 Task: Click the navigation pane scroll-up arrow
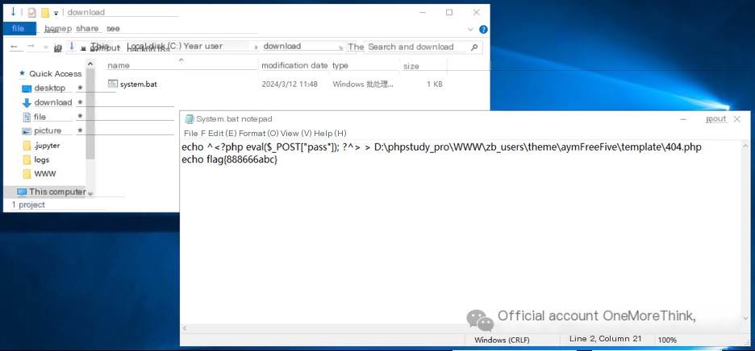(90, 64)
